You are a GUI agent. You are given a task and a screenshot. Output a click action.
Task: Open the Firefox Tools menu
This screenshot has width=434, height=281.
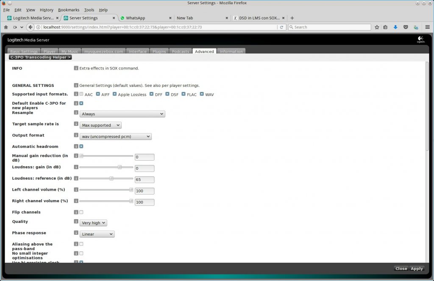[x=89, y=10]
